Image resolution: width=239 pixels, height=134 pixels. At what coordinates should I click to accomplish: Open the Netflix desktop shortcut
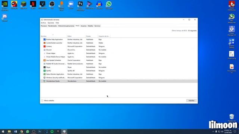[x=33, y=5]
